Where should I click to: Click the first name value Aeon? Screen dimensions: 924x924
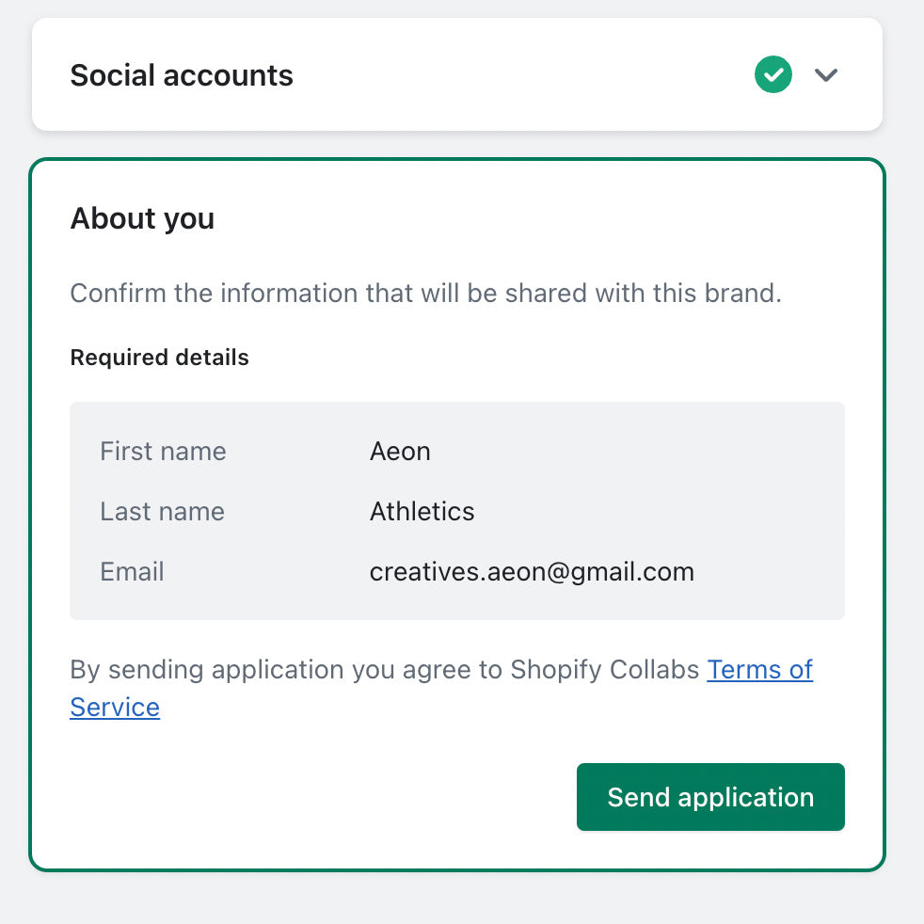pyautogui.click(x=400, y=452)
